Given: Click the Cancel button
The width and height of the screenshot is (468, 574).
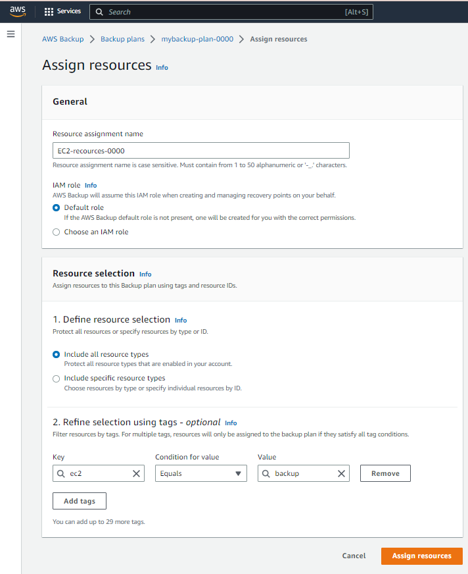Looking at the screenshot, I should (354, 556).
